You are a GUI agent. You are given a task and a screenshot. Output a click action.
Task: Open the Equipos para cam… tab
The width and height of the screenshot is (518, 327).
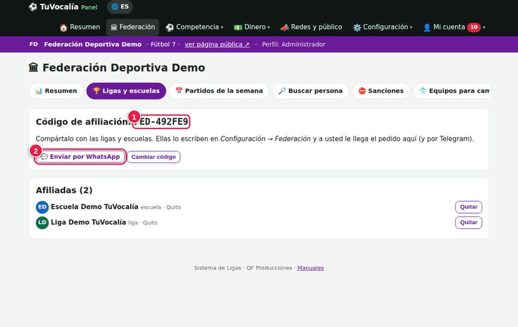(x=451, y=91)
